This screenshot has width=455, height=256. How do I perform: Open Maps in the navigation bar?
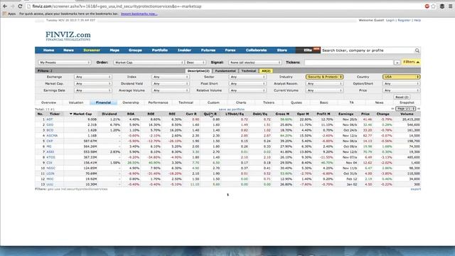point(114,50)
